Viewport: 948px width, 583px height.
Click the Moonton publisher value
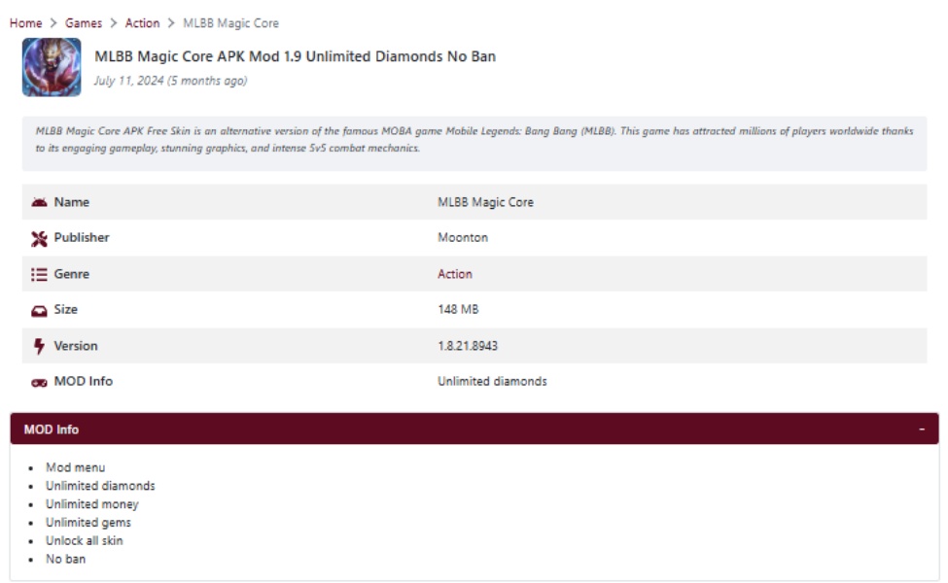click(x=463, y=237)
